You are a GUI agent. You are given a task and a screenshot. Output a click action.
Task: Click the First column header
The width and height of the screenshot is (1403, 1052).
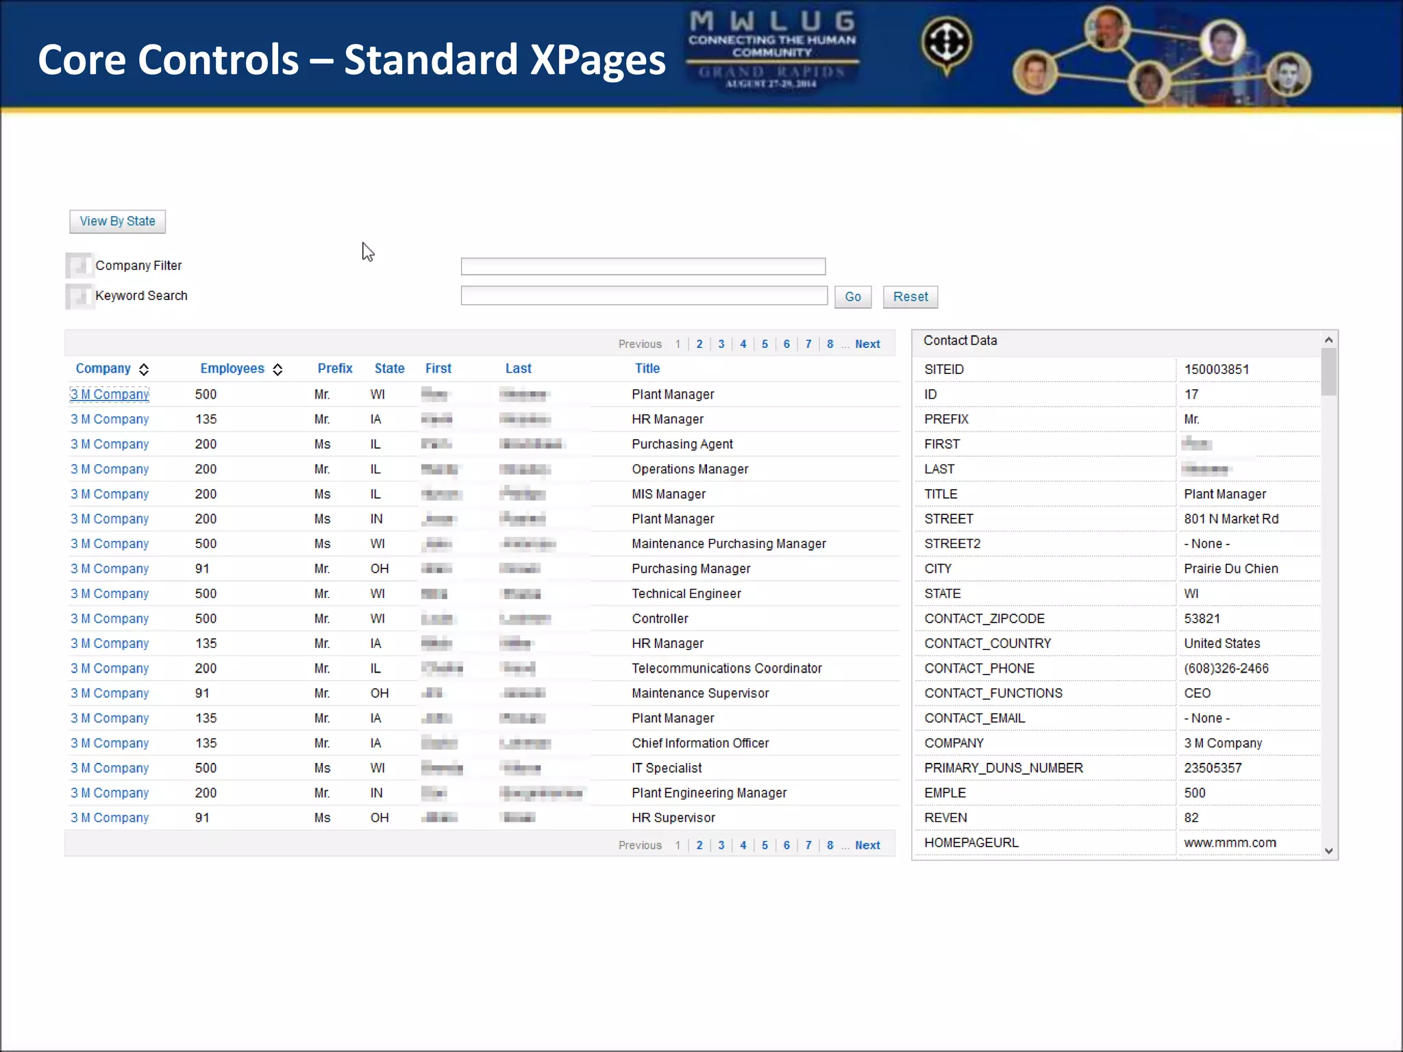tap(438, 368)
